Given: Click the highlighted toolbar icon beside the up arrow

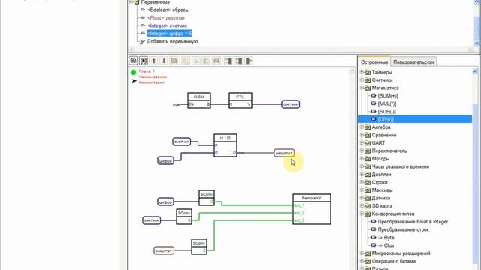Looking at the screenshot, I should click(x=144, y=61).
